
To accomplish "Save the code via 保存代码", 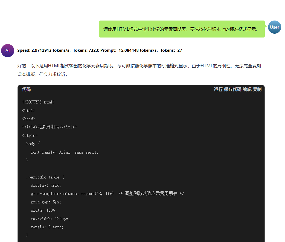I will pos(232,89).
